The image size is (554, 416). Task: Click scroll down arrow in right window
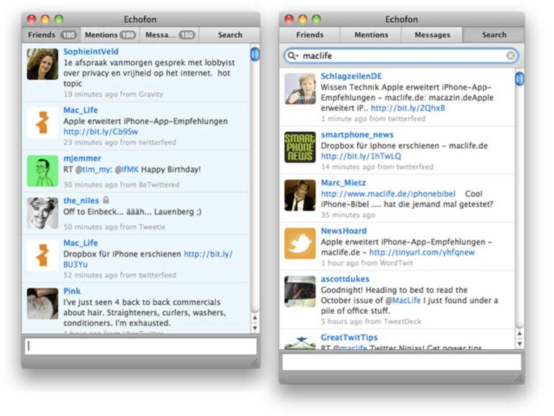pyautogui.click(x=519, y=343)
